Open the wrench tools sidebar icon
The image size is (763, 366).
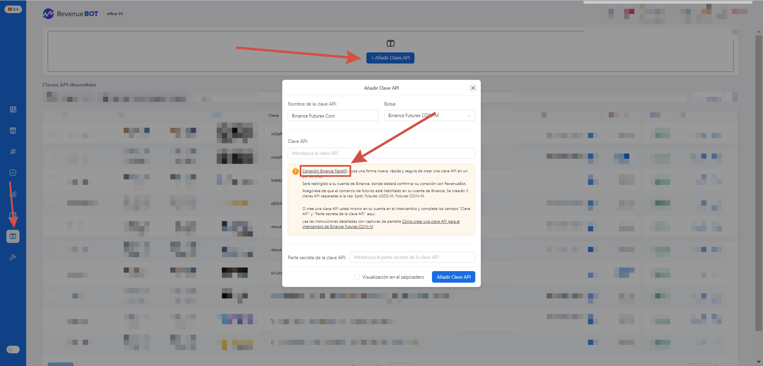coord(13,257)
